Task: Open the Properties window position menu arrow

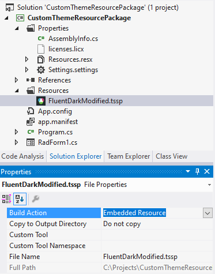Action: pos(188,171)
